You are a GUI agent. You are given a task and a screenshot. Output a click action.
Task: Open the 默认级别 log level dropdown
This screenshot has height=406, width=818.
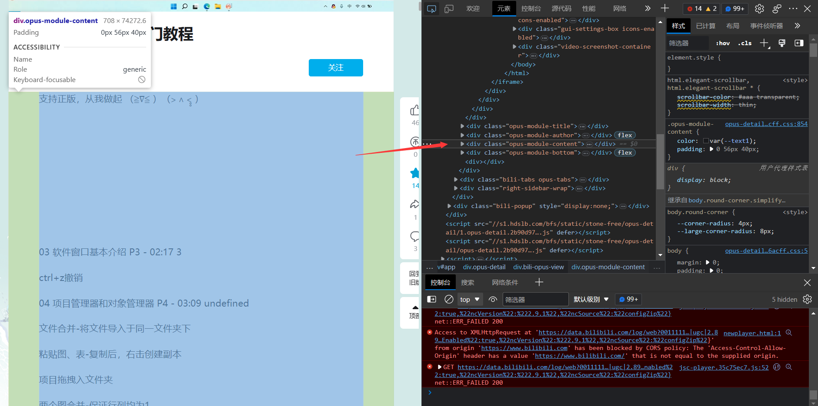tap(591, 300)
